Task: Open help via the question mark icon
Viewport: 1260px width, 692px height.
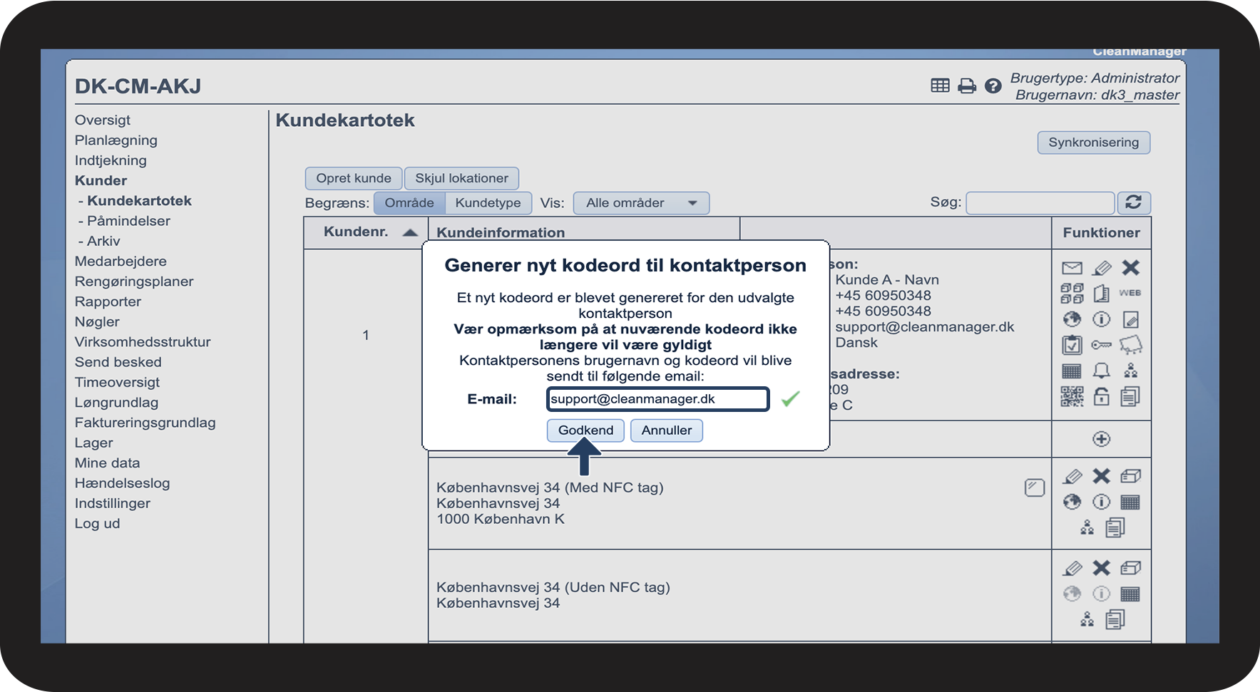Action: (993, 86)
